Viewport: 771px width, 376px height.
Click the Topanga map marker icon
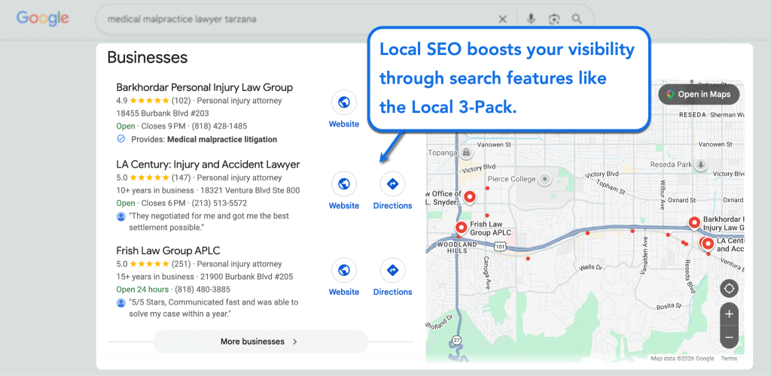click(465, 153)
